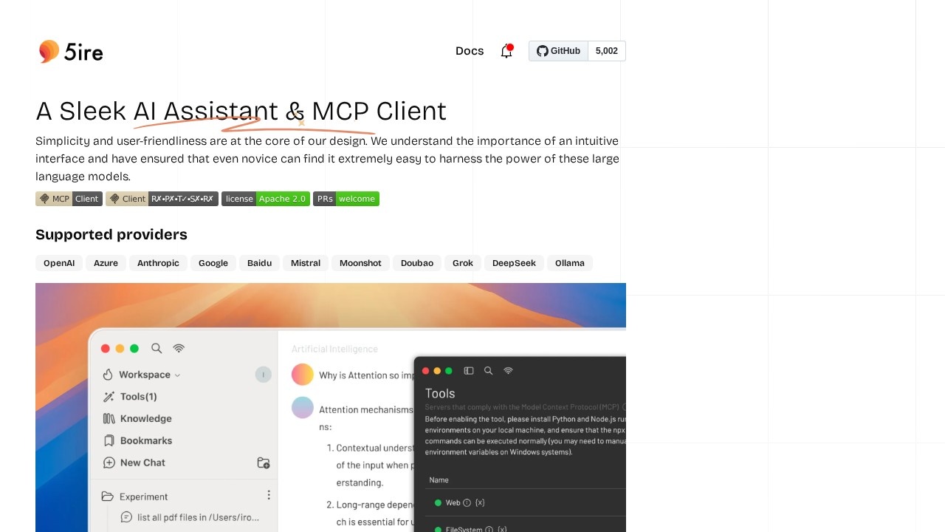Open the GitHub repository button
Image resolution: width=945 pixels, height=532 pixels.
pyautogui.click(x=559, y=51)
